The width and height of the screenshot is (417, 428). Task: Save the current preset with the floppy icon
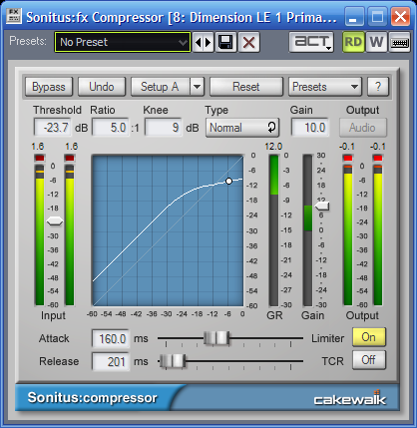pyautogui.click(x=225, y=42)
